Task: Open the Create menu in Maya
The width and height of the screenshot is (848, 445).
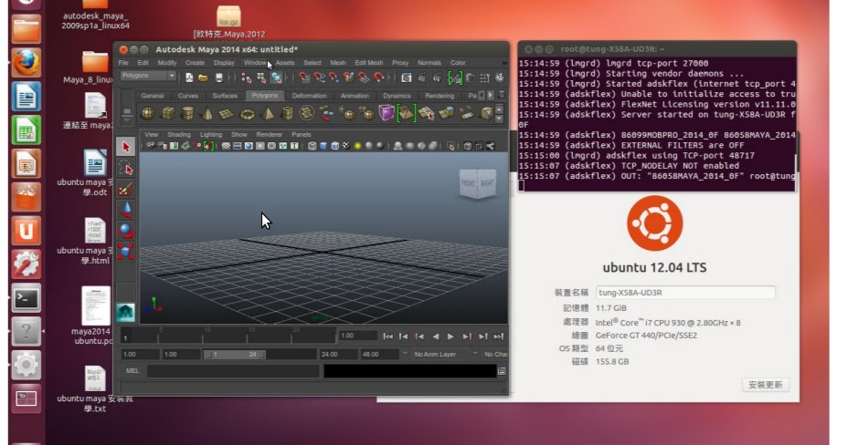Action: click(195, 63)
